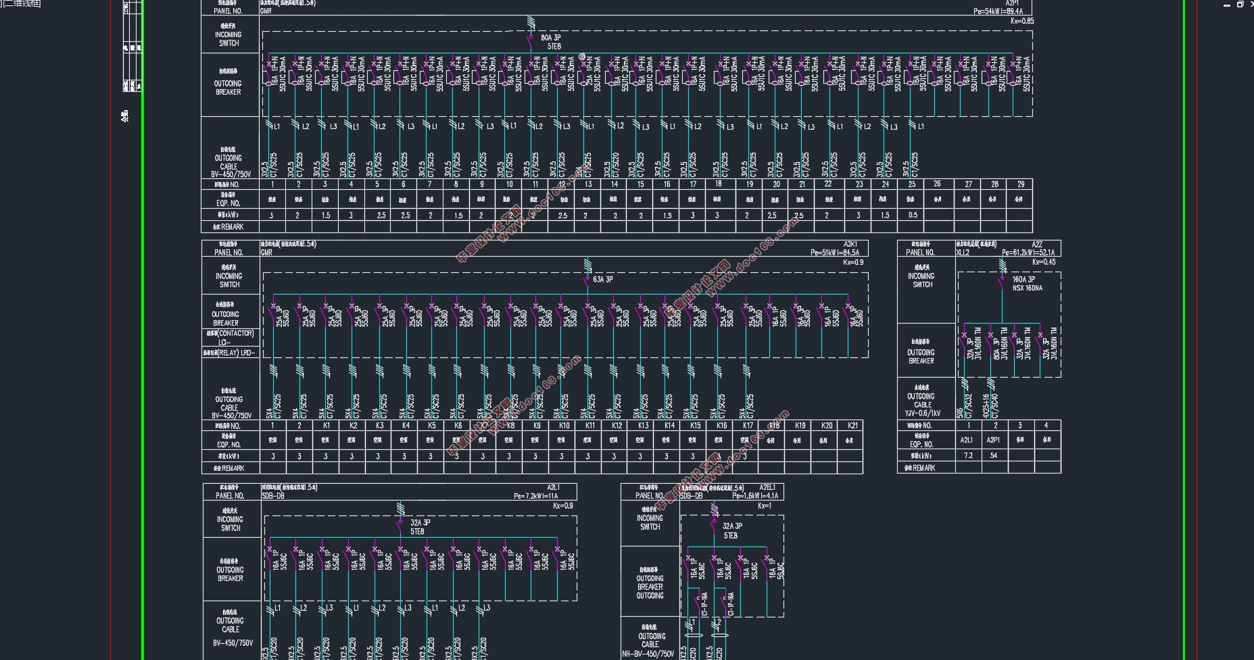The image size is (1254, 660).
Task: Click INCOMING SWITCH label in A2EL1 panel
Action: point(650,522)
